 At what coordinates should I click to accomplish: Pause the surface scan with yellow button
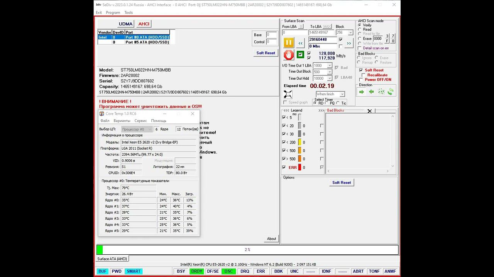(289, 43)
